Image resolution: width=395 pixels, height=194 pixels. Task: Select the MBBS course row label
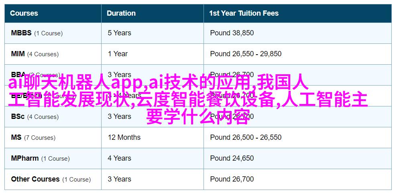pyautogui.click(x=22, y=33)
